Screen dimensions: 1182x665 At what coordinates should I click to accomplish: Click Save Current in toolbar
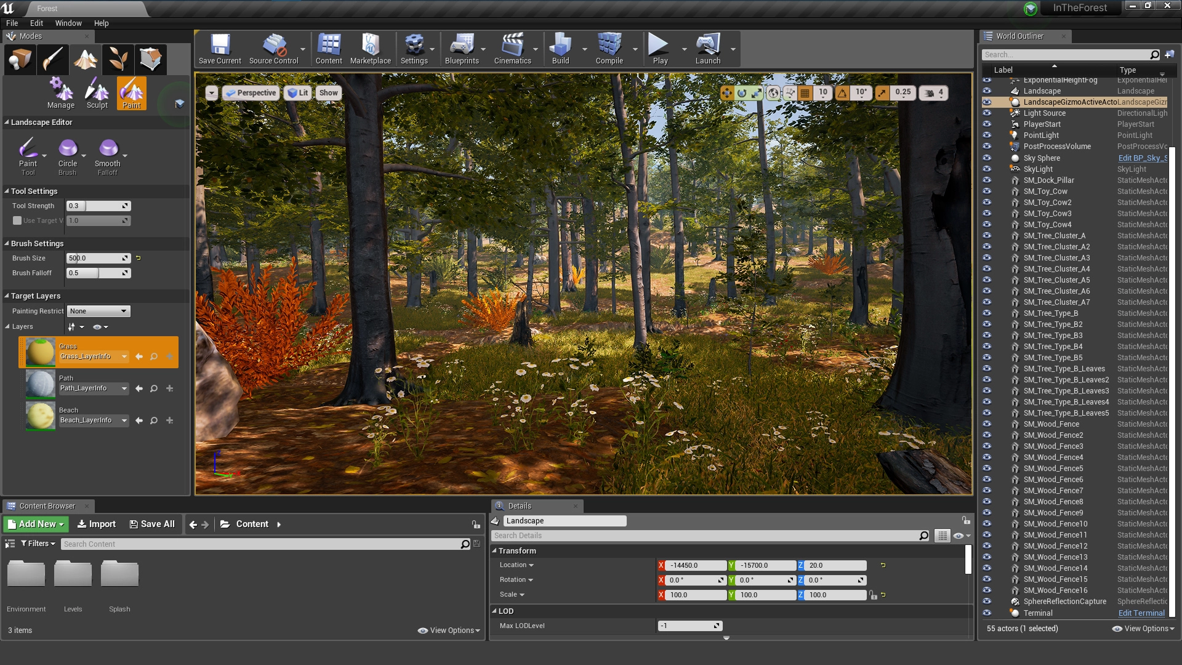tap(220, 49)
